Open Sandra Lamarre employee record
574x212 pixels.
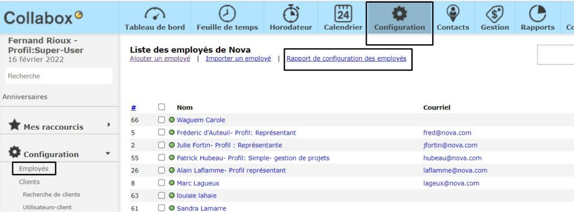point(201,208)
